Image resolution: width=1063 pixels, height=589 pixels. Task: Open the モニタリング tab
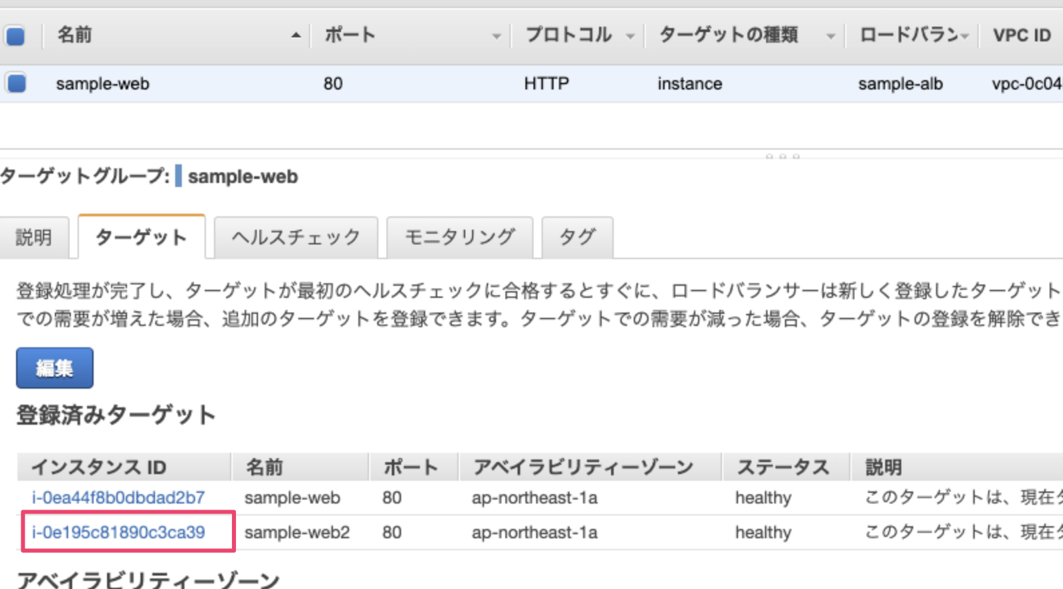click(x=459, y=237)
